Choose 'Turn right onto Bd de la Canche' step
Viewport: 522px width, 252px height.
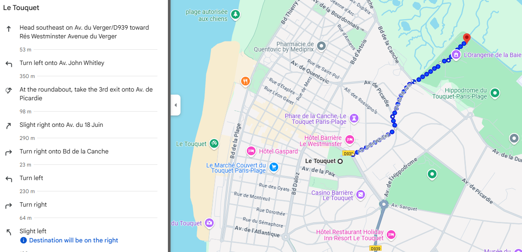[64, 152]
